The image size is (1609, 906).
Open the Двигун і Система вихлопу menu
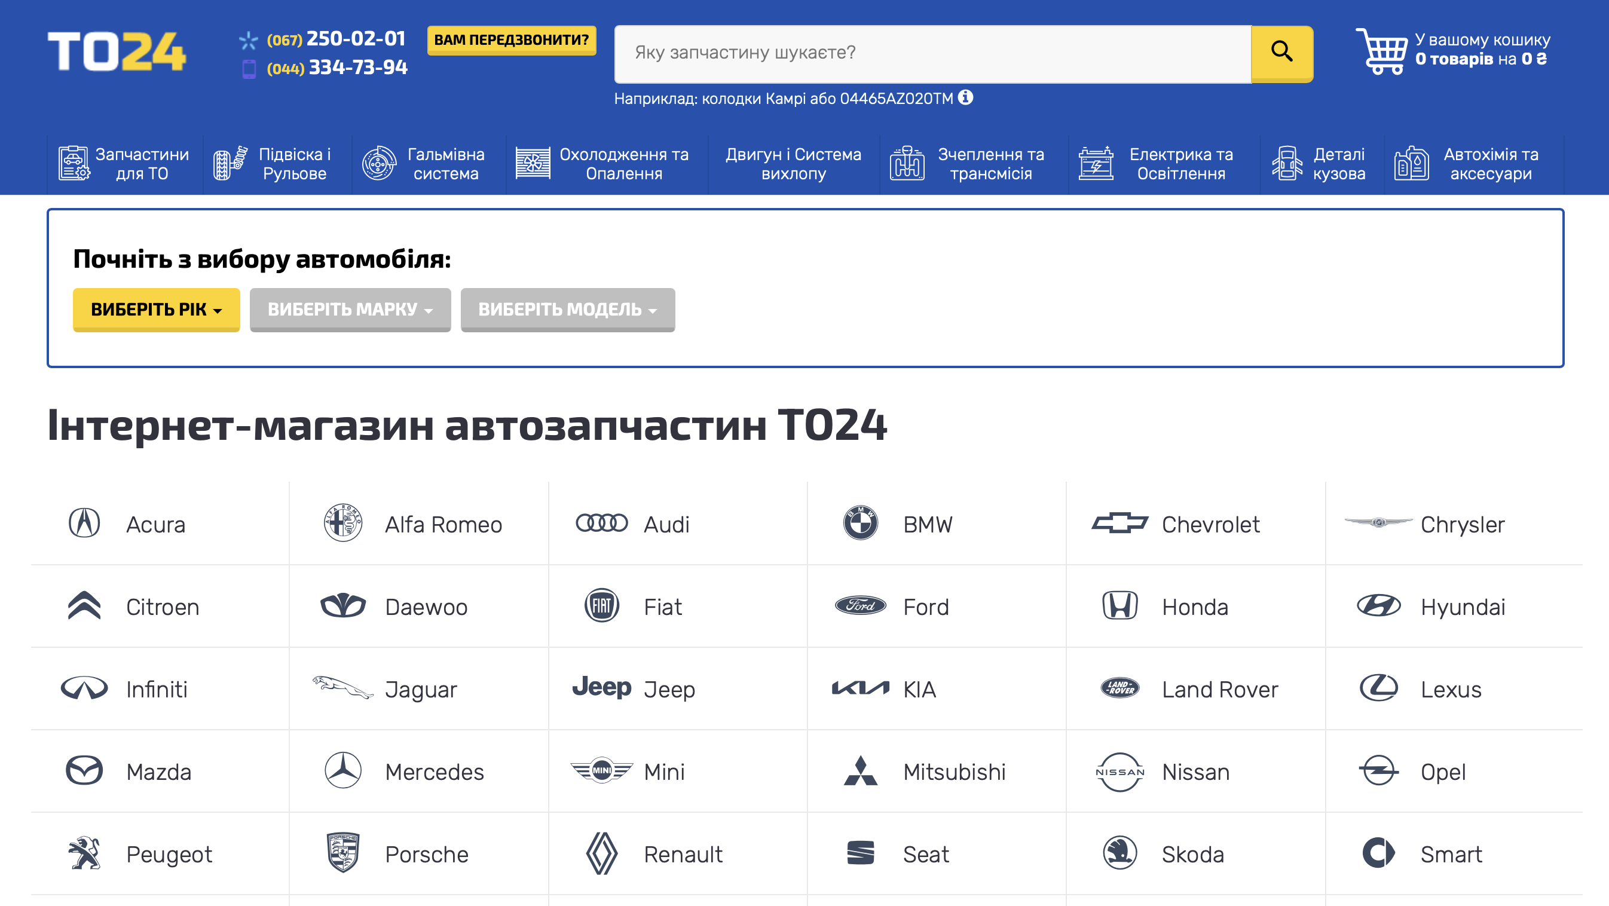793,164
